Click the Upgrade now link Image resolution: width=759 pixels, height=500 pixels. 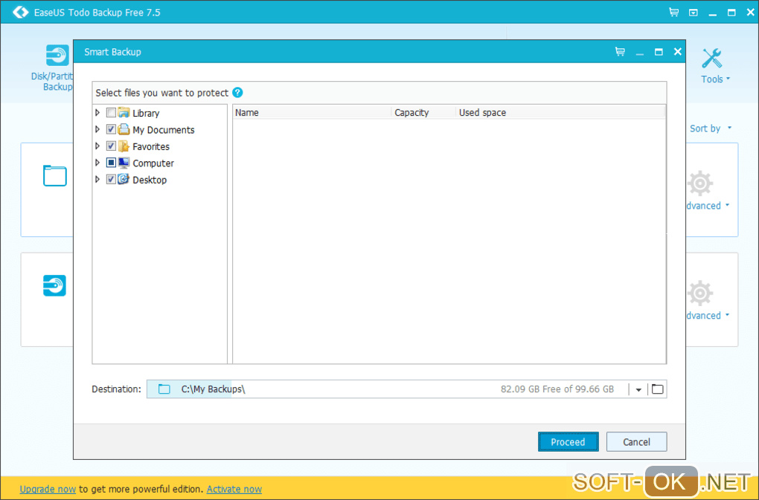point(48,489)
